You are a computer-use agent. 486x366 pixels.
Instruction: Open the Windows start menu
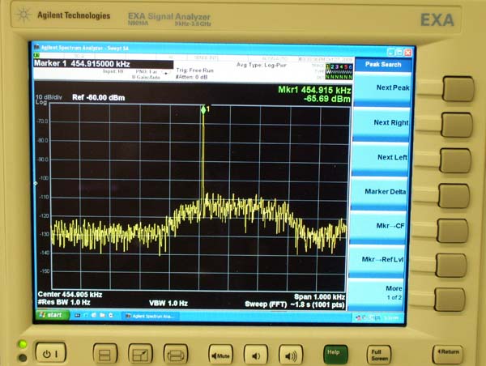[x=51, y=315]
